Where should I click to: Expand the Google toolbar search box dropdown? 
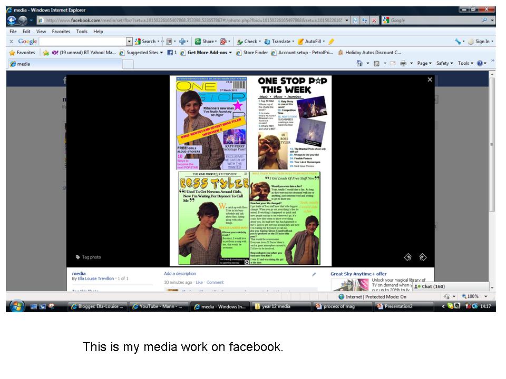pos(129,41)
